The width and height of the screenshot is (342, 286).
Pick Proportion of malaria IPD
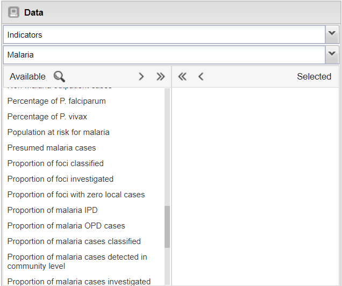coord(52,210)
